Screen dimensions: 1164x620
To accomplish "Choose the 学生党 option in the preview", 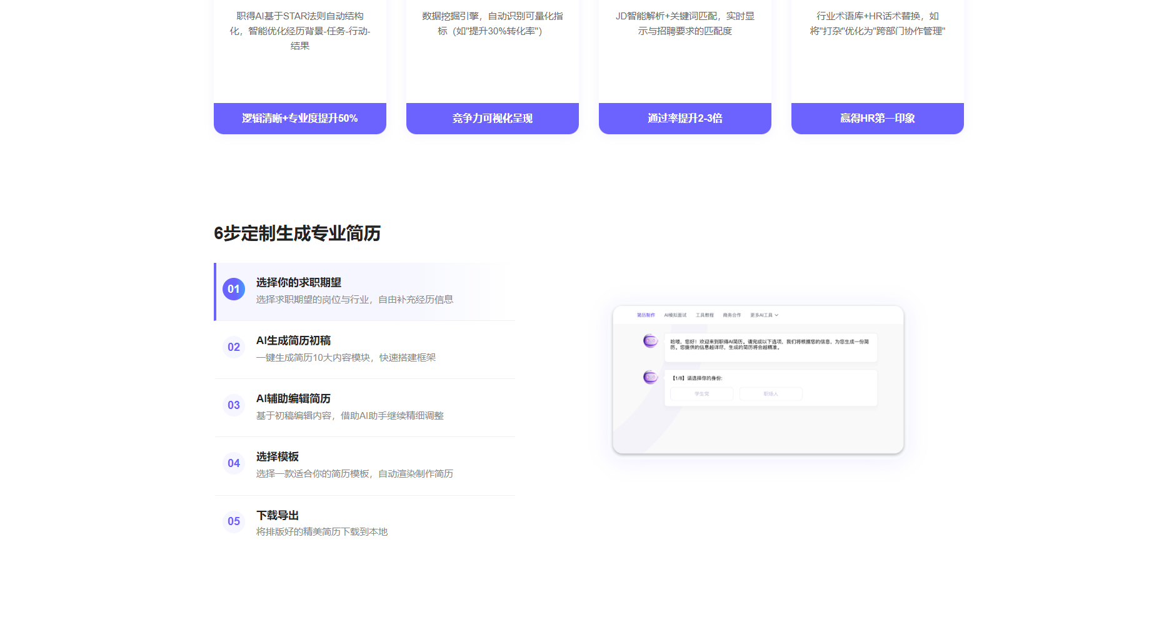I will point(701,394).
